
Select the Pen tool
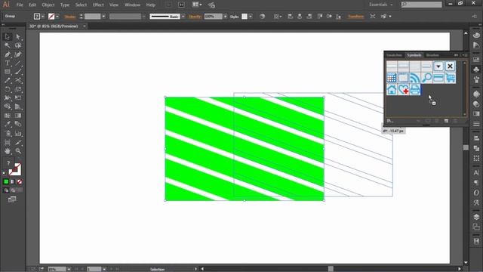[x=8, y=54]
